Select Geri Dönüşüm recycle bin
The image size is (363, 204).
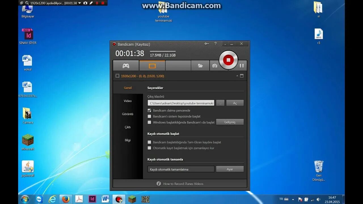[318, 171]
